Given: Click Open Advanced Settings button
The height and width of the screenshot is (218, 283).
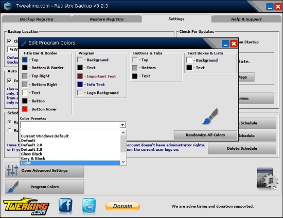Looking at the screenshot, I should pyautogui.click(x=44, y=170).
